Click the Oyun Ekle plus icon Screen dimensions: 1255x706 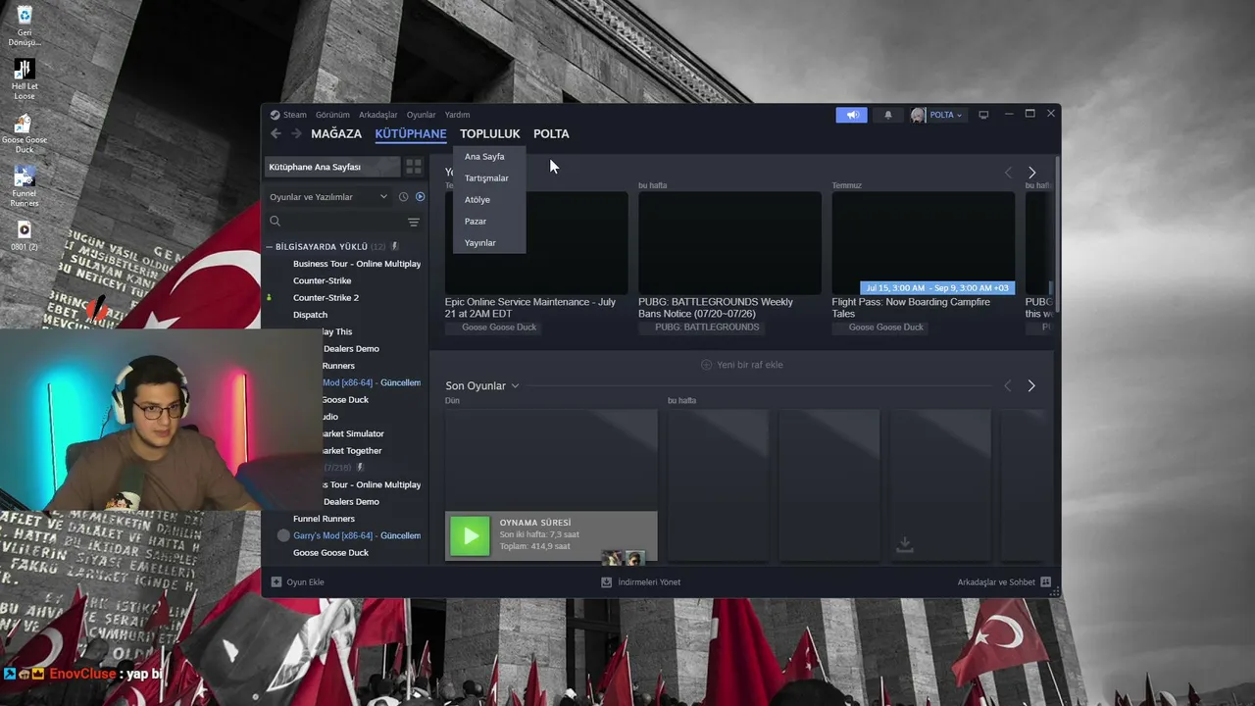click(276, 582)
